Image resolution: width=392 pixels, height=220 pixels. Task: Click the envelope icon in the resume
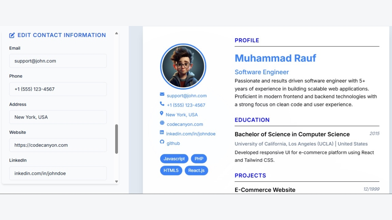pos(162,94)
